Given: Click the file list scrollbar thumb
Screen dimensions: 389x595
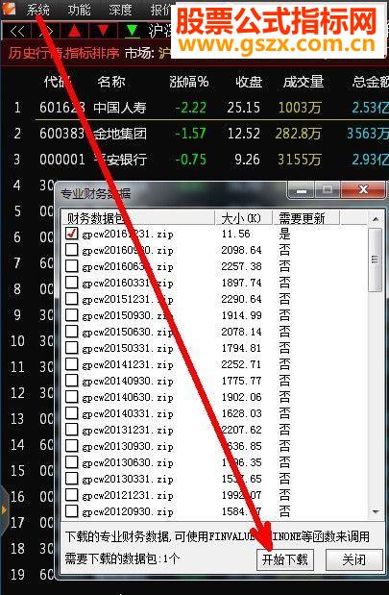Looking at the screenshot, I should pos(376,260).
